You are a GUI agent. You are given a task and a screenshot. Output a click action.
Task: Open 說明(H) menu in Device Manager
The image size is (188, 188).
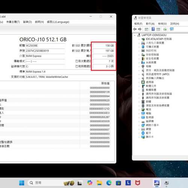click(174, 24)
